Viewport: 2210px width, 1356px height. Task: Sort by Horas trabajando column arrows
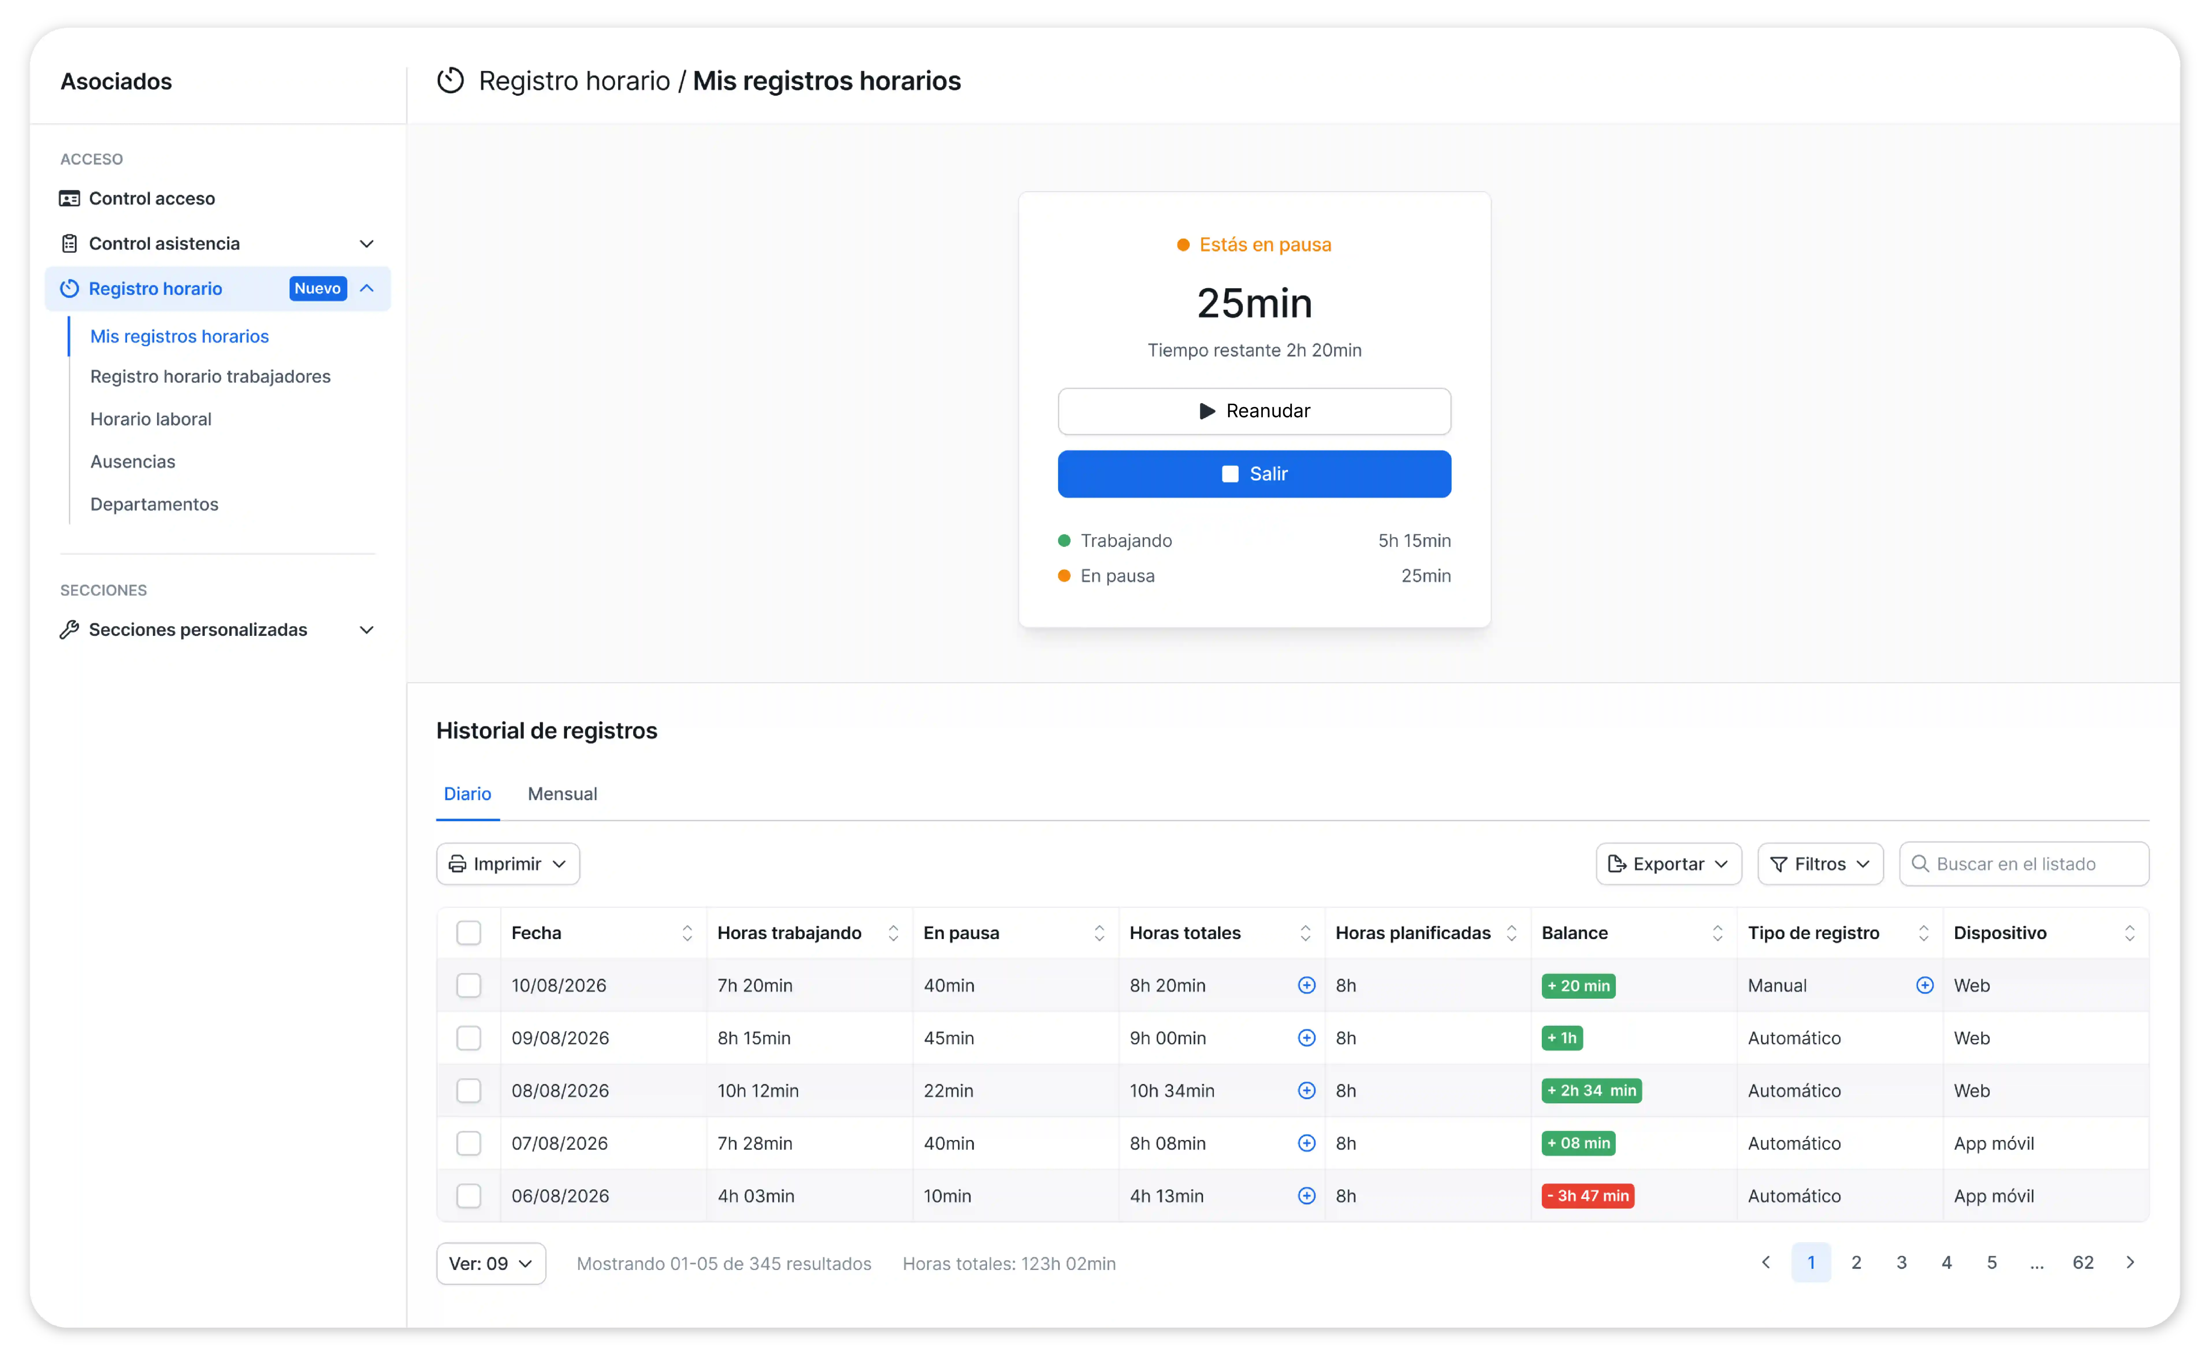(x=893, y=934)
